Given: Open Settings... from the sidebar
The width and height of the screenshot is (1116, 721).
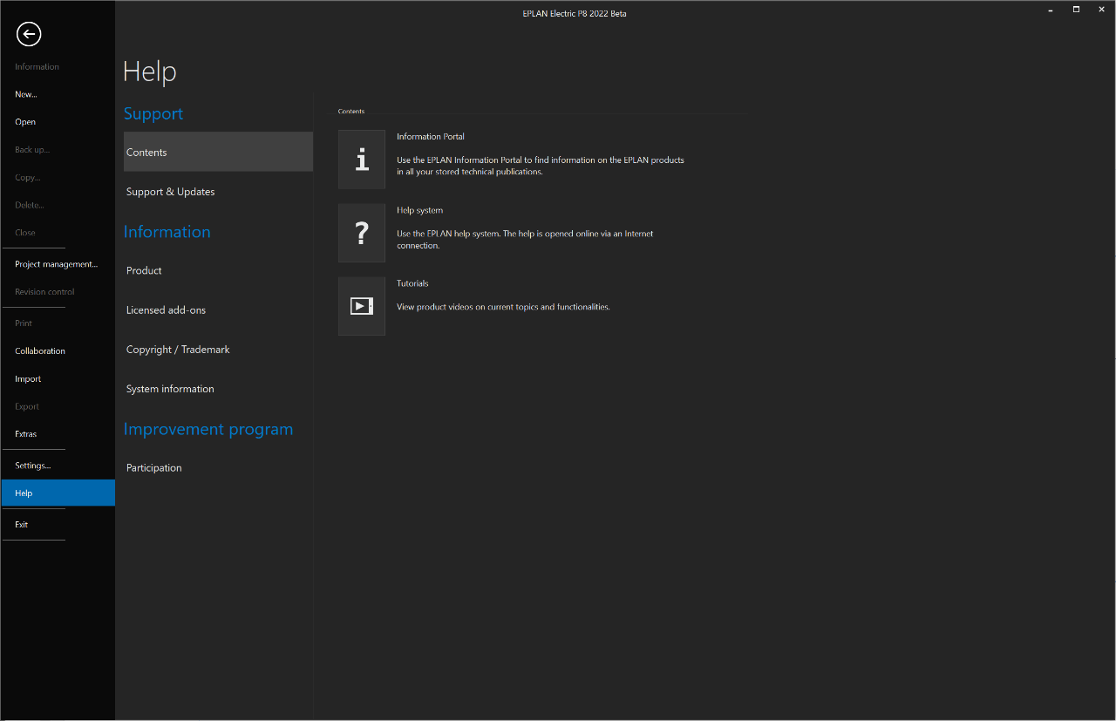Looking at the screenshot, I should pyautogui.click(x=33, y=466).
